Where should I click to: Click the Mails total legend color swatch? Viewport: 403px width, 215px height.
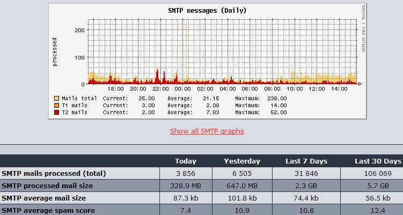click(56, 99)
